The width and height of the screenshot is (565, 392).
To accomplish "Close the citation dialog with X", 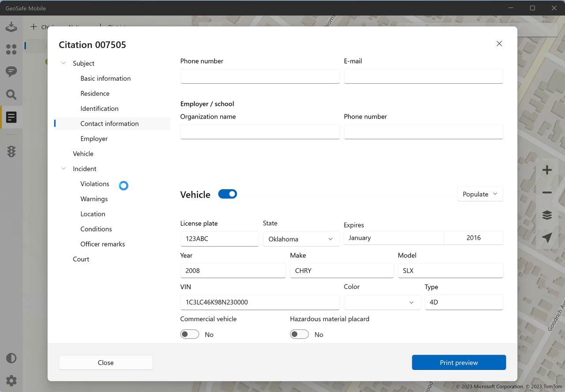I will tap(499, 44).
